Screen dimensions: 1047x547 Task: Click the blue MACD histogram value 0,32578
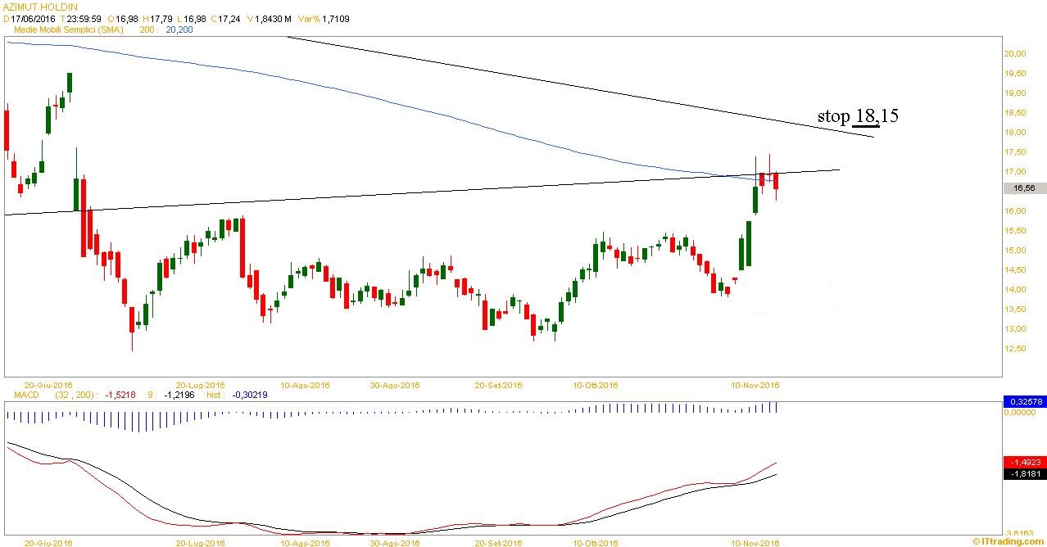click(x=1024, y=402)
